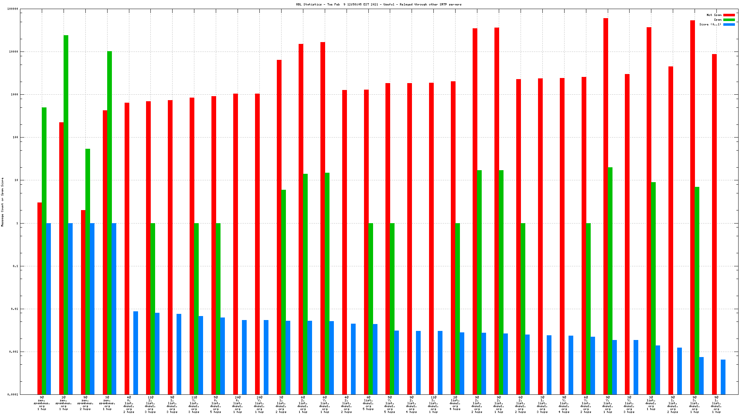This screenshot has height=418, width=744.
Task: Click the 'Message Count or Spam Score' axis label
Action: point(3,202)
